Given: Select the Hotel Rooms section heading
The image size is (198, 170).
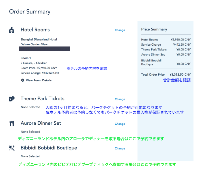Looking at the screenshot, I should point(35,29).
